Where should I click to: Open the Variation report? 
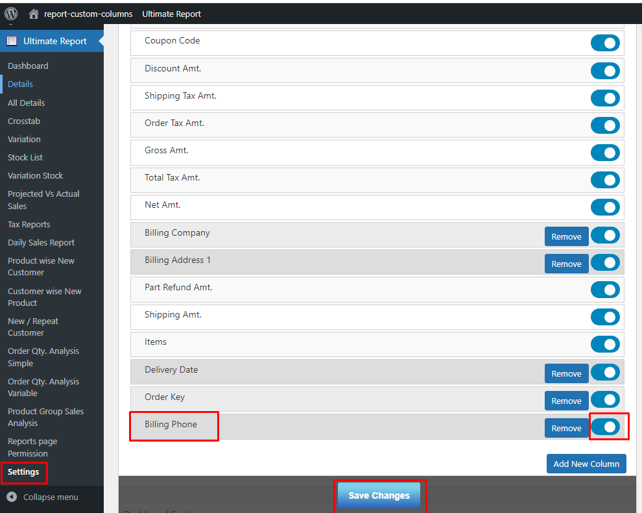(24, 139)
